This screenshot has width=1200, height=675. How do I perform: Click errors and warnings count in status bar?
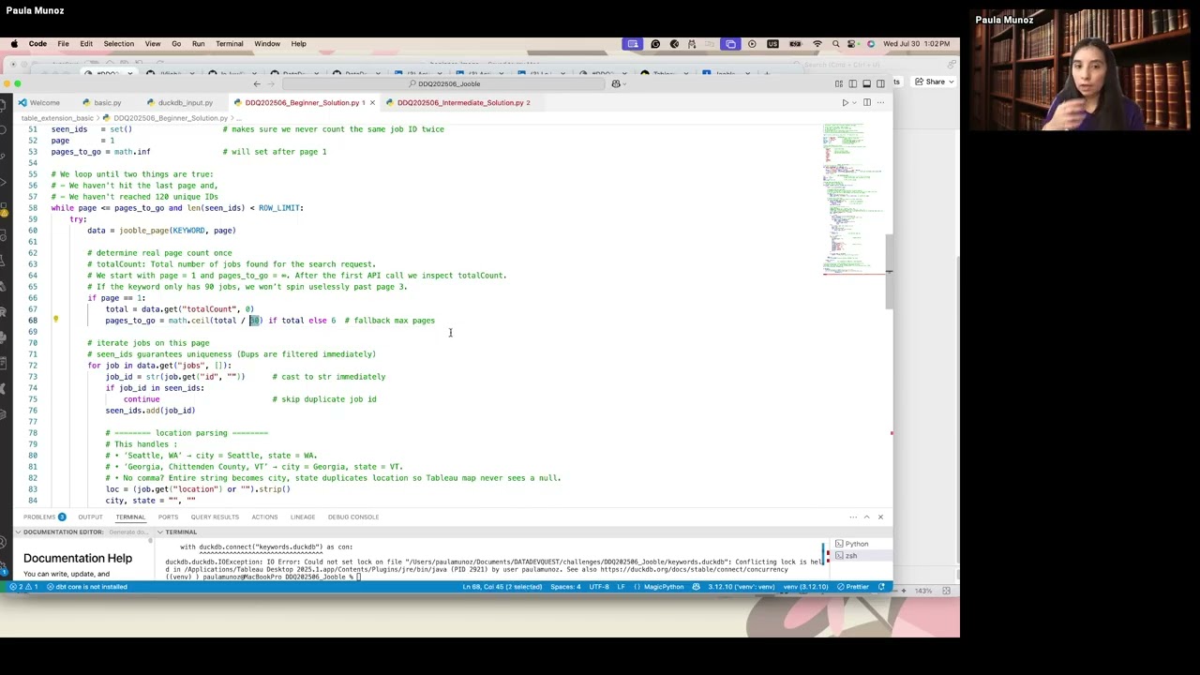coord(24,587)
